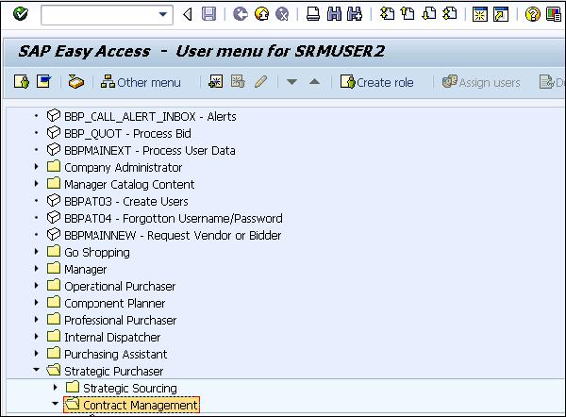566x417 pixels.
Task: Click the Customize Local Layout icon
Action: 554,14
